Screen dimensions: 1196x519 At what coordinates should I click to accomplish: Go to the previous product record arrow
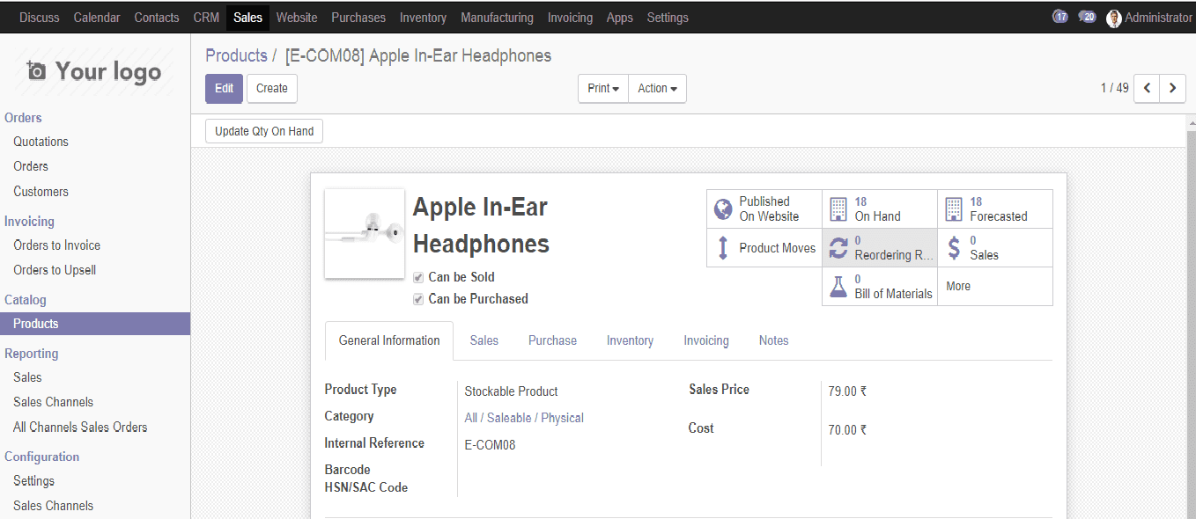(1147, 88)
